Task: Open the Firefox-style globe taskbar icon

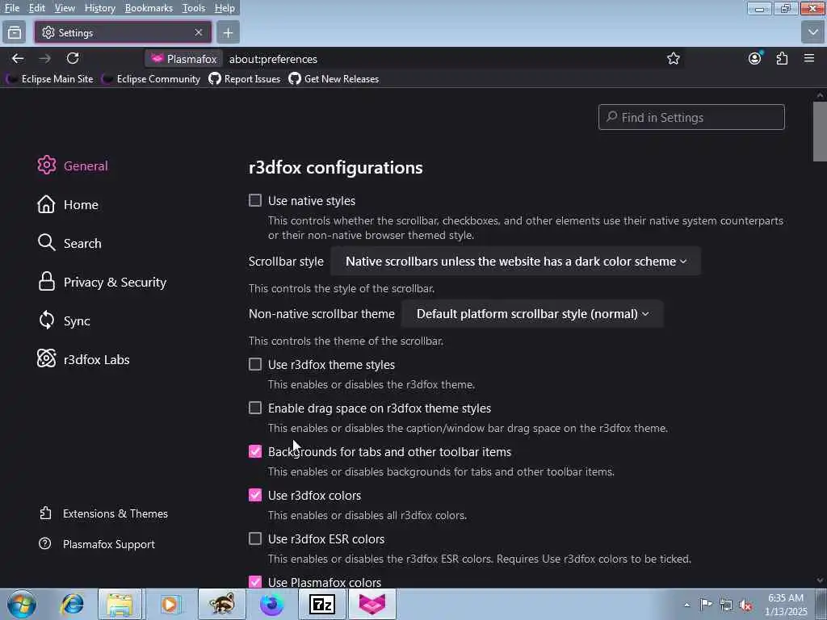Action: [271, 604]
